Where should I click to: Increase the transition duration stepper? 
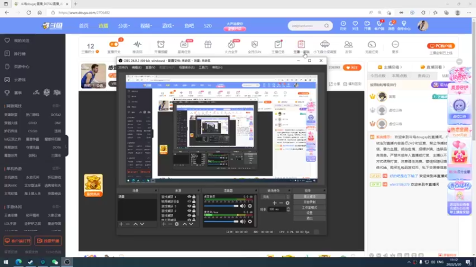coord(288,208)
